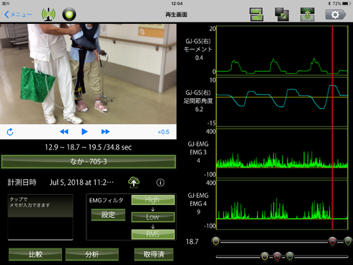Select the yellow handle on the lower slider
This screenshot has width=353, height=265.
tap(264, 256)
